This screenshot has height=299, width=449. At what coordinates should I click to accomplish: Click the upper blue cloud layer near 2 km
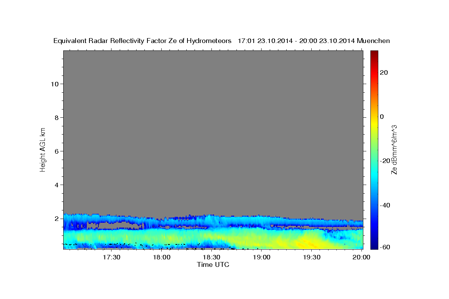click(x=213, y=221)
